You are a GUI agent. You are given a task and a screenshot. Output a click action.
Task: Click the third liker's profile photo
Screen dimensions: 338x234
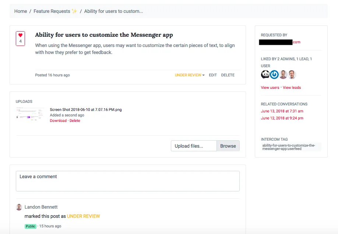283,75
